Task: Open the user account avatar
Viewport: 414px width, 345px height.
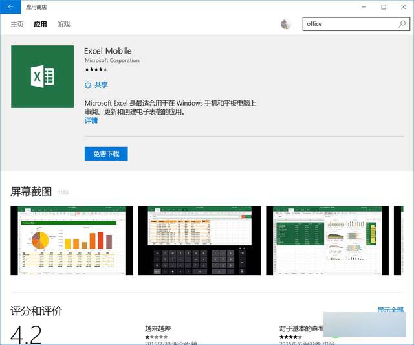Action: (286, 25)
